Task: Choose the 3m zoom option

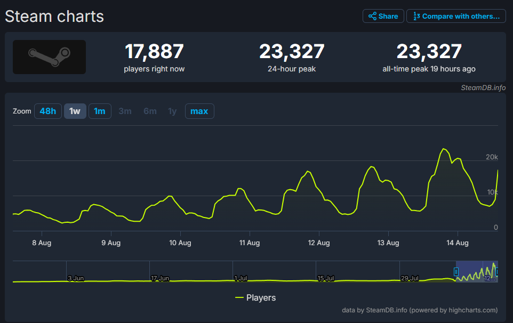Action: (x=125, y=111)
